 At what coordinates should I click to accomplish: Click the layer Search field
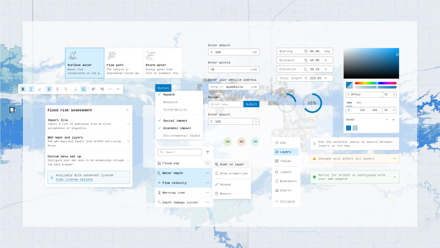[180, 152]
